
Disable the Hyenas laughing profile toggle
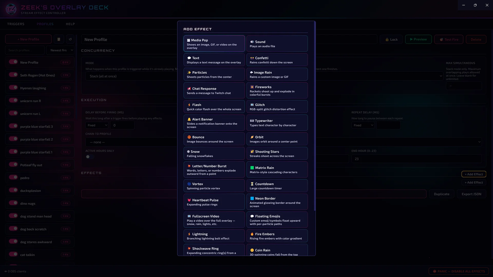point(13,87)
